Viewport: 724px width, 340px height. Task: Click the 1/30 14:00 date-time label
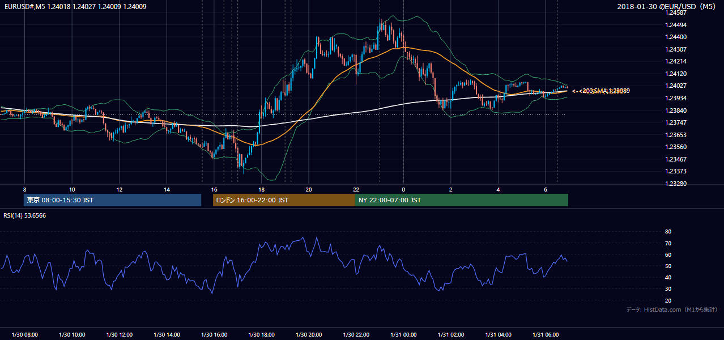pyautogui.click(x=167, y=335)
